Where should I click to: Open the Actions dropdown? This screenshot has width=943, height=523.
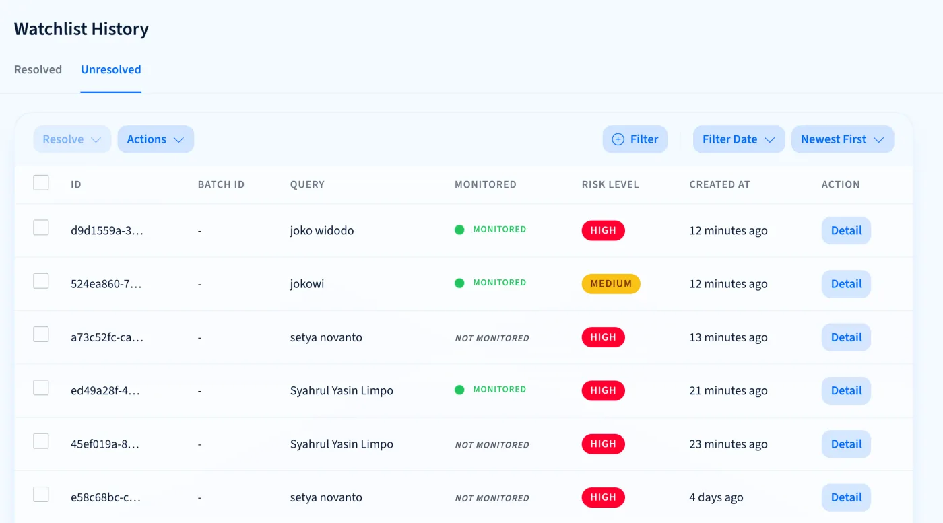click(x=156, y=139)
